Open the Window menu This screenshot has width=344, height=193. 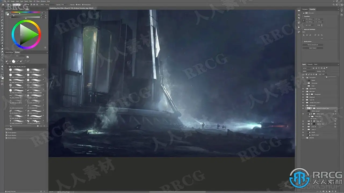click(x=43, y=1)
